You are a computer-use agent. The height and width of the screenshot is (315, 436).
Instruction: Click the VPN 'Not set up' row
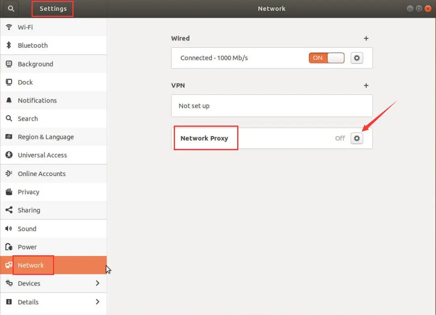[272, 106]
